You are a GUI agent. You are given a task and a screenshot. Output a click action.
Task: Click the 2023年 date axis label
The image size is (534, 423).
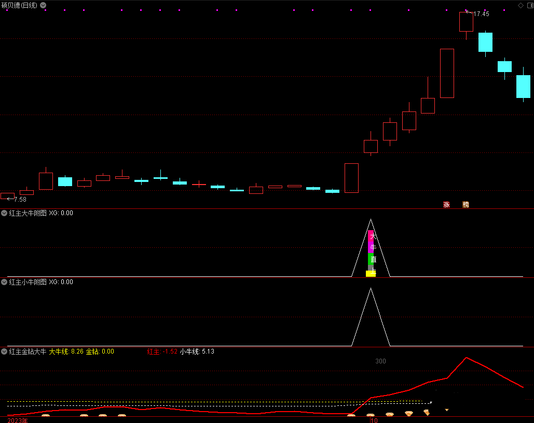coord(18,420)
